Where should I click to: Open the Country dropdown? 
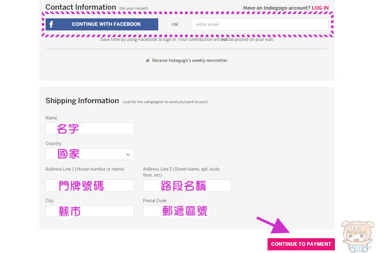[89, 154]
